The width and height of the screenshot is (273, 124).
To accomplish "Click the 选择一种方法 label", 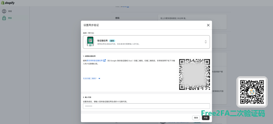I will 89,33.
